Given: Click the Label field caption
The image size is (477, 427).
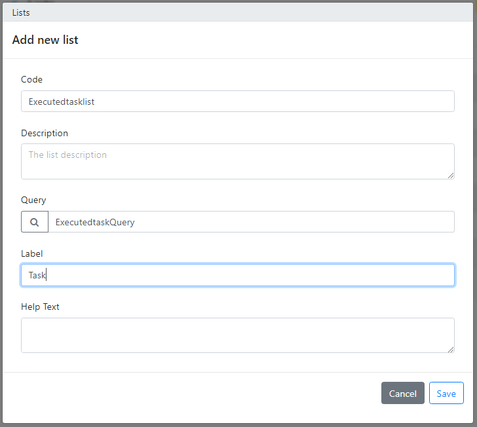Looking at the screenshot, I should click(x=31, y=253).
